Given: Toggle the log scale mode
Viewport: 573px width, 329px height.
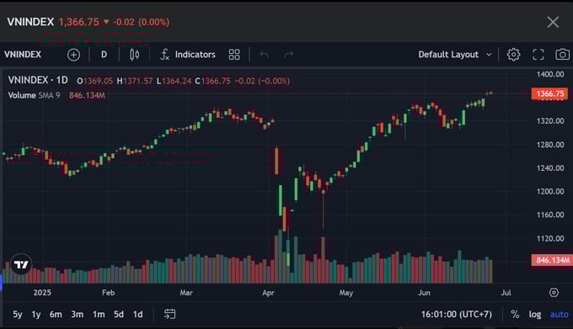Looking at the screenshot, I should tap(535, 315).
